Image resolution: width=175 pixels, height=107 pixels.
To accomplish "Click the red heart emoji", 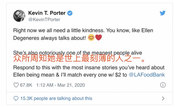I will [98, 37].
